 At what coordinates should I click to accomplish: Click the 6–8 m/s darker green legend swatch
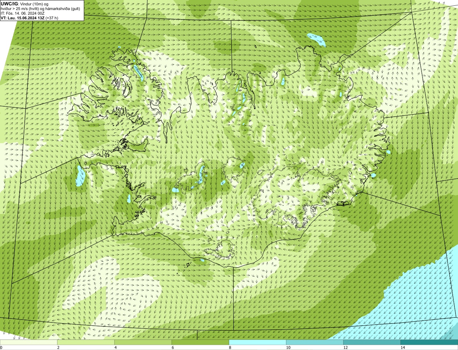(x=200, y=342)
